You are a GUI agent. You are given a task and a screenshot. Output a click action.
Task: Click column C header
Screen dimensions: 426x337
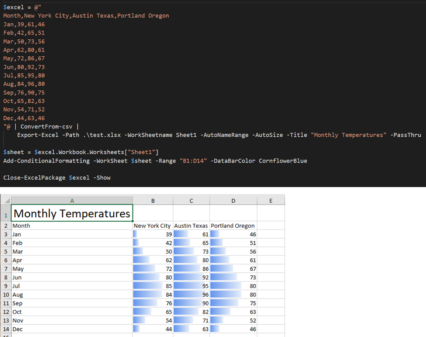[x=191, y=201]
